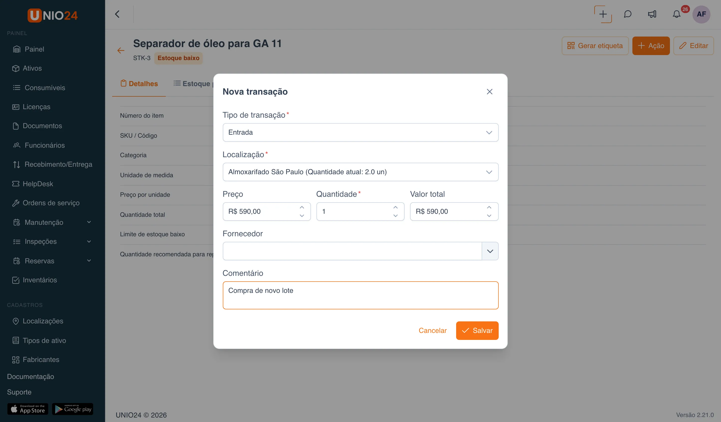Click the quick add plus icon
This screenshot has width=721, height=422.
click(603, 14)
